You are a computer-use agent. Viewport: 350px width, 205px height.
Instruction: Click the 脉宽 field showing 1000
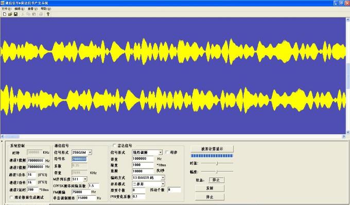[x=143, y=165]
